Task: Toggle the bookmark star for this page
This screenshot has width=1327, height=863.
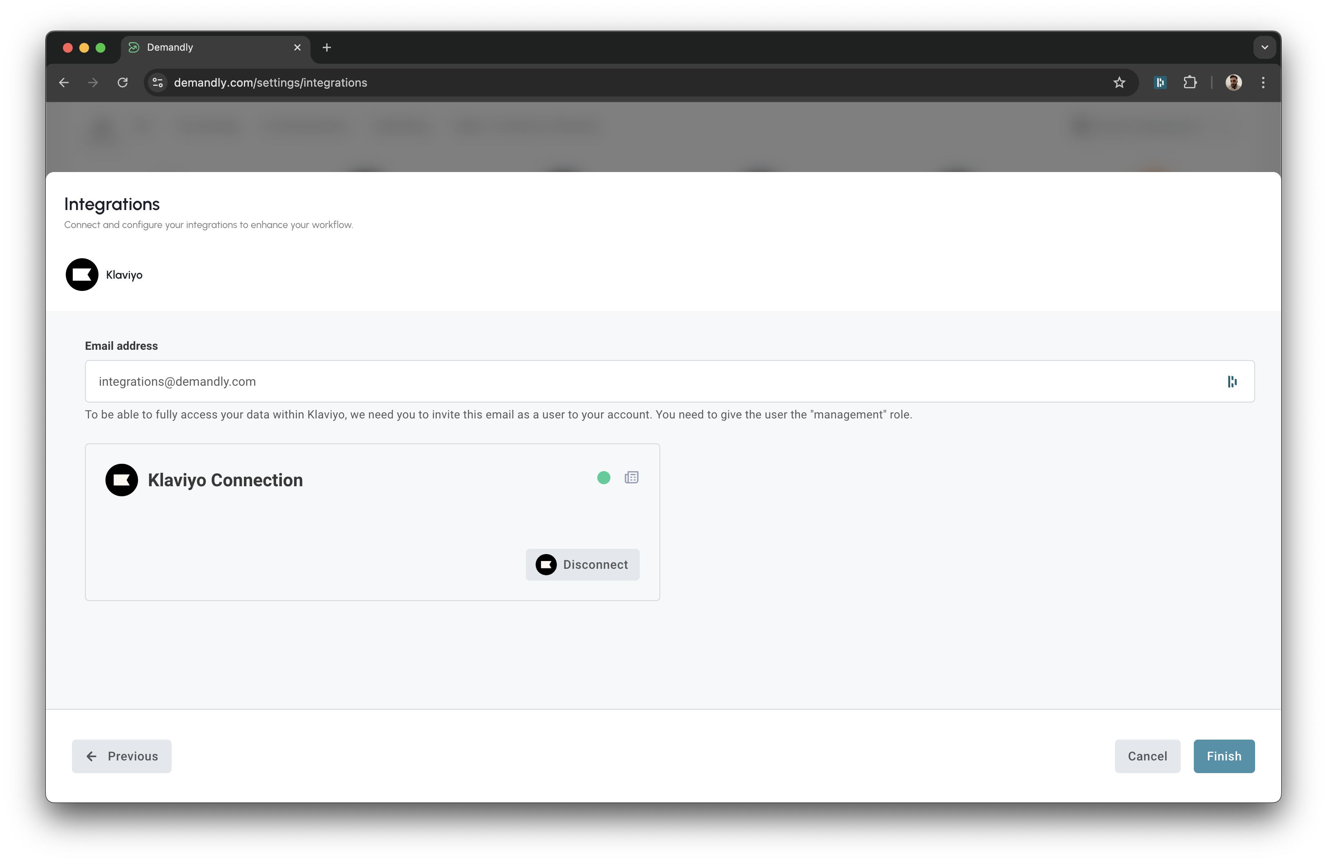Action: [x=1119, y=82]
